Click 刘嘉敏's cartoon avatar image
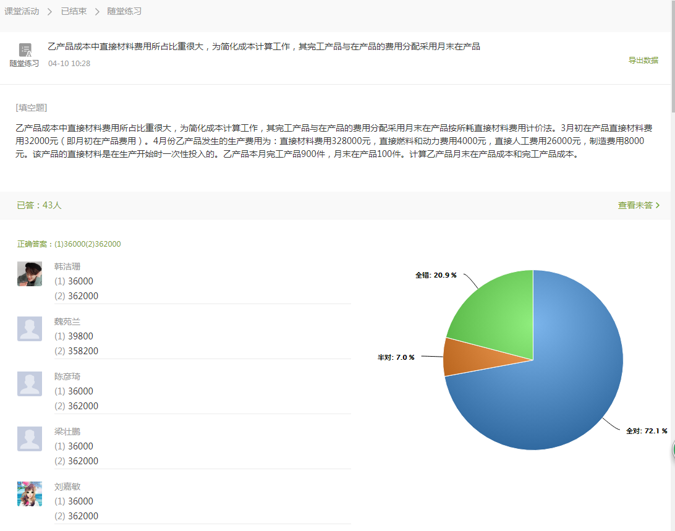This screenshot has height=531, width=675. tap(29, 493)
